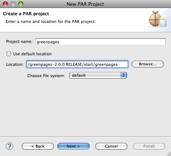Click the resize grip in the window corner

(169, 154)
